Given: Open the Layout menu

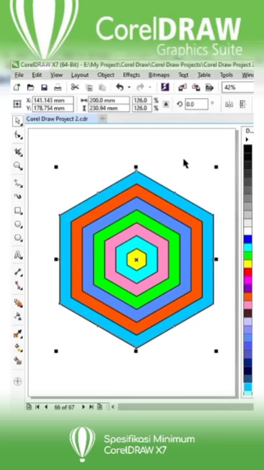Looking at the screenshot, I should [x=80, y=75].
